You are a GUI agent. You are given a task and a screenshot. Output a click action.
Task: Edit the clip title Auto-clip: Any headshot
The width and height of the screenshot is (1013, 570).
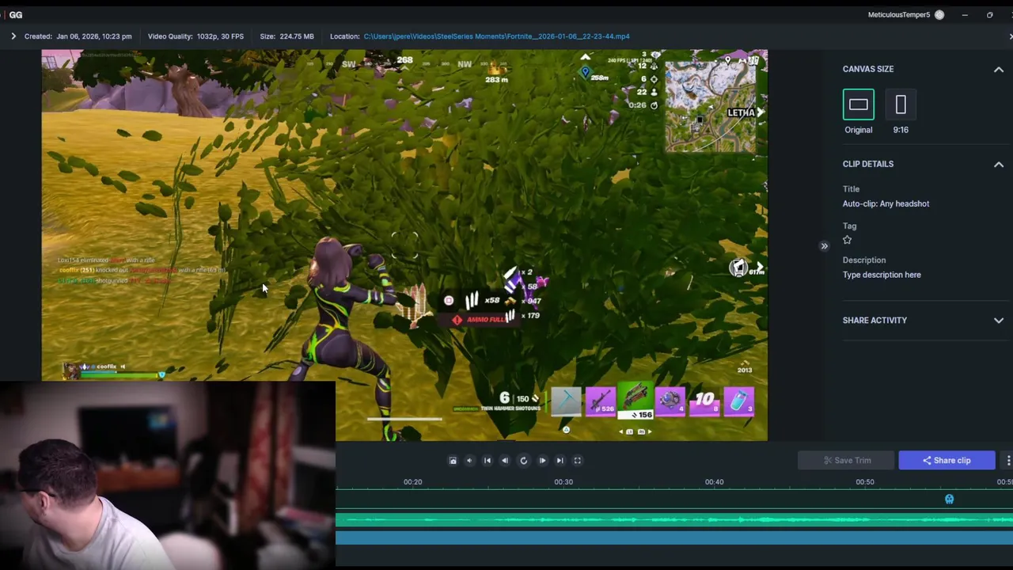click(886, 203)
